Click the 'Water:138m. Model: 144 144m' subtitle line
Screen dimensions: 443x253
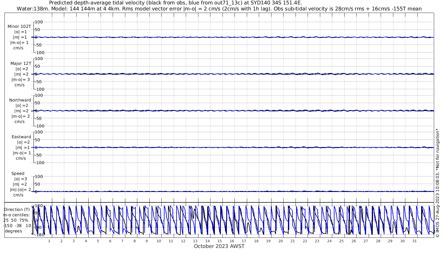(x=219, y=9)
